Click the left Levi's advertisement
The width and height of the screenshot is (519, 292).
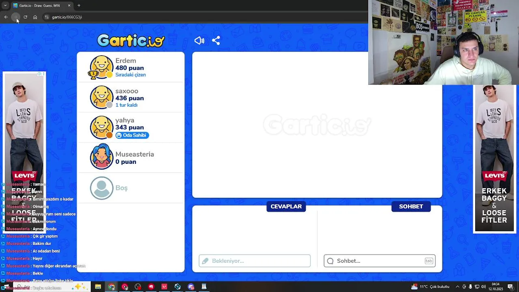[x=24, y=152]
